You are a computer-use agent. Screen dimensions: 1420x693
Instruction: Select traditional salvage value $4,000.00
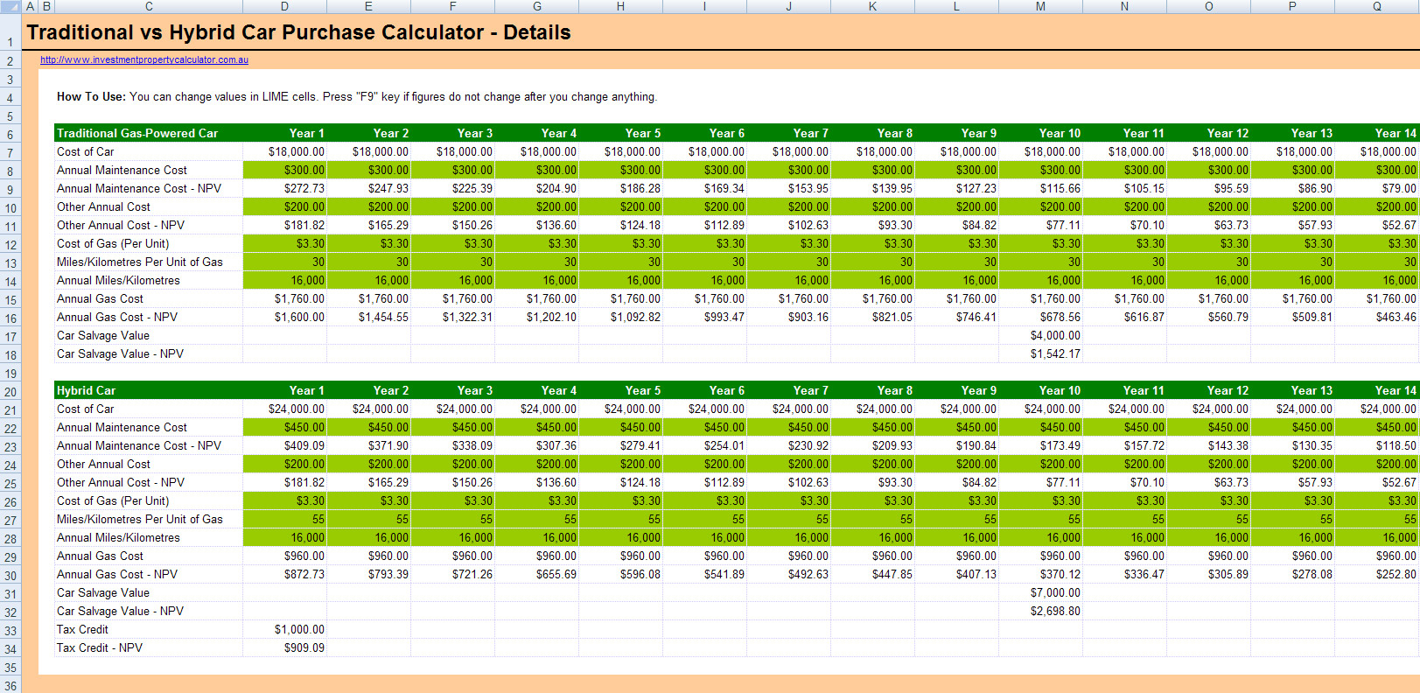1040,335
